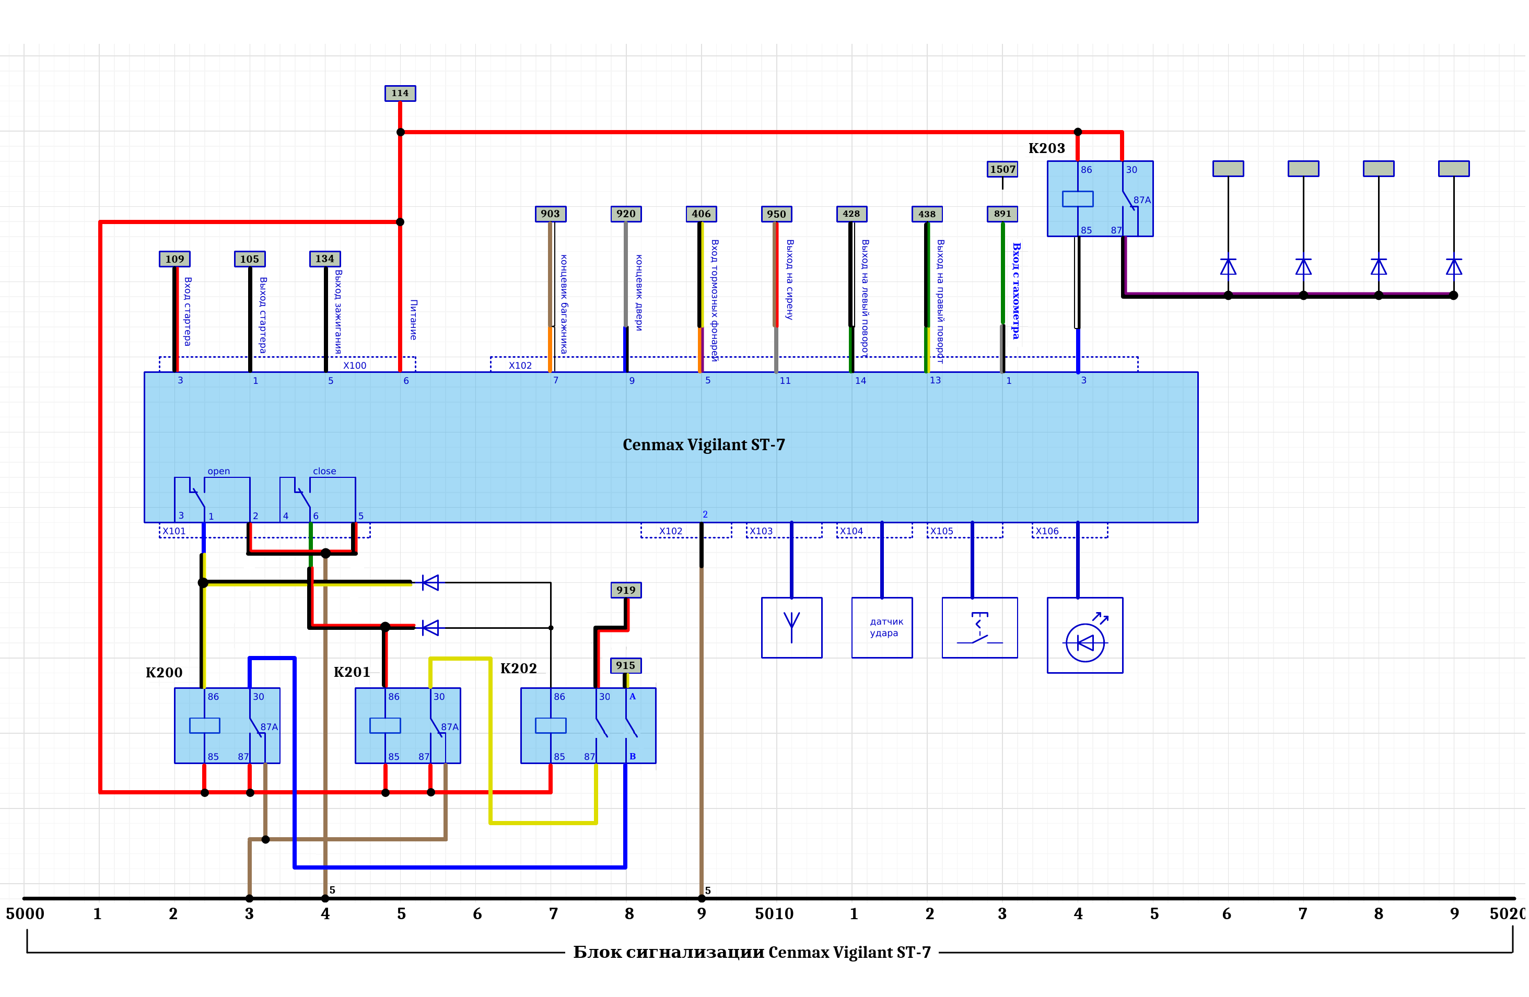The height and width of the screenshot is (997, 1529).
Task: Click terminal tag 114
Action: 401,94
